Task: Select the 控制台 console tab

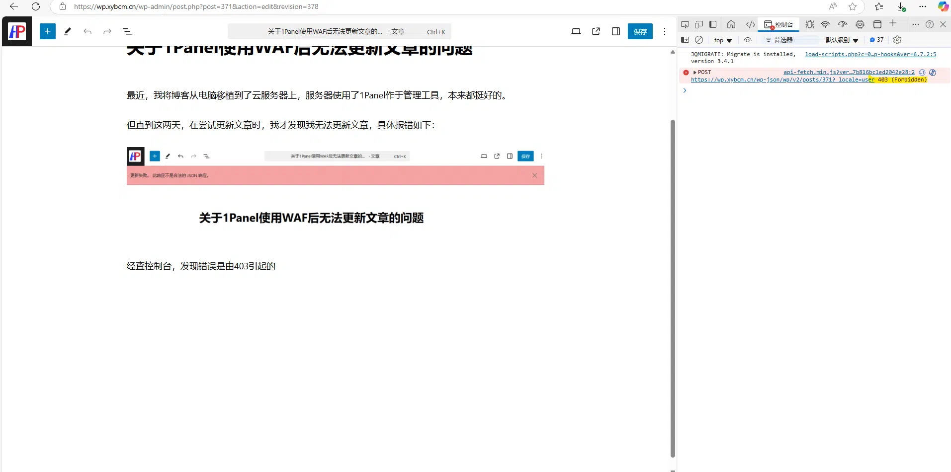Action: (x=778, y=24)
